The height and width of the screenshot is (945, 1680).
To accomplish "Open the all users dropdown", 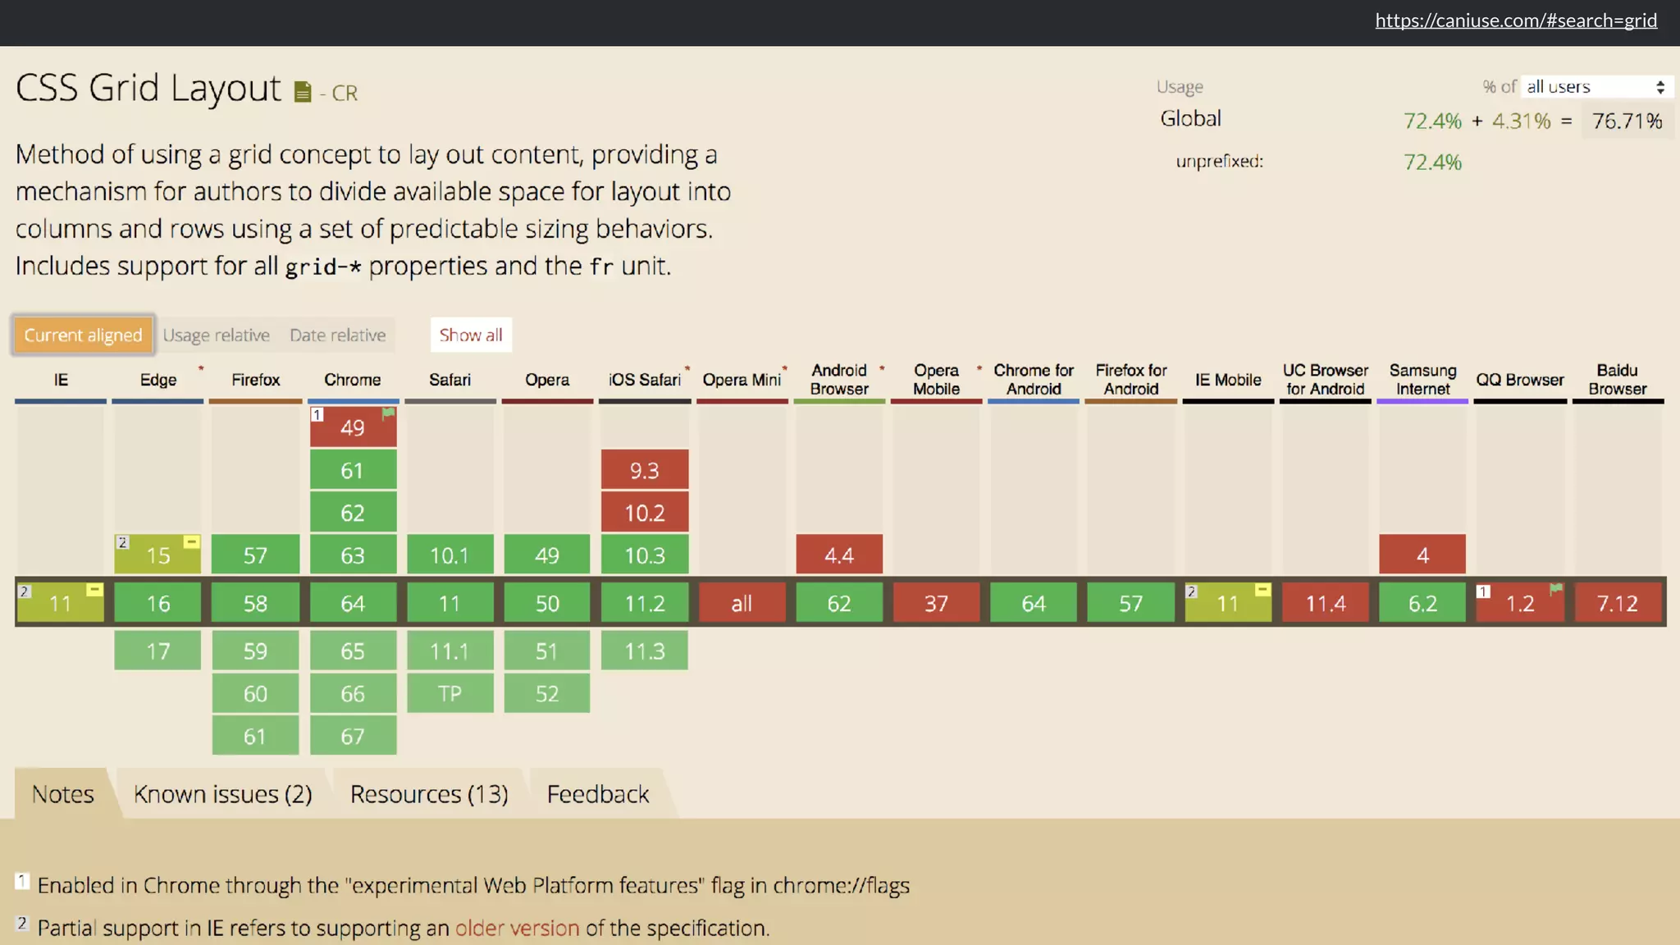I will coord(1596,86).
